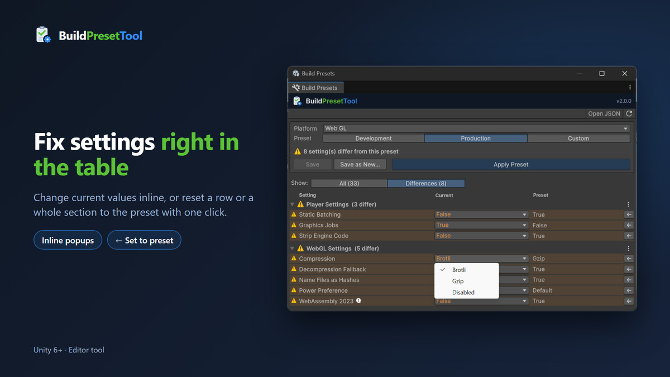Image resolution: width=670 pixels, height=377 pixels.
Task: Click the Gzip preset value for Compression
Action: (539, 259)
